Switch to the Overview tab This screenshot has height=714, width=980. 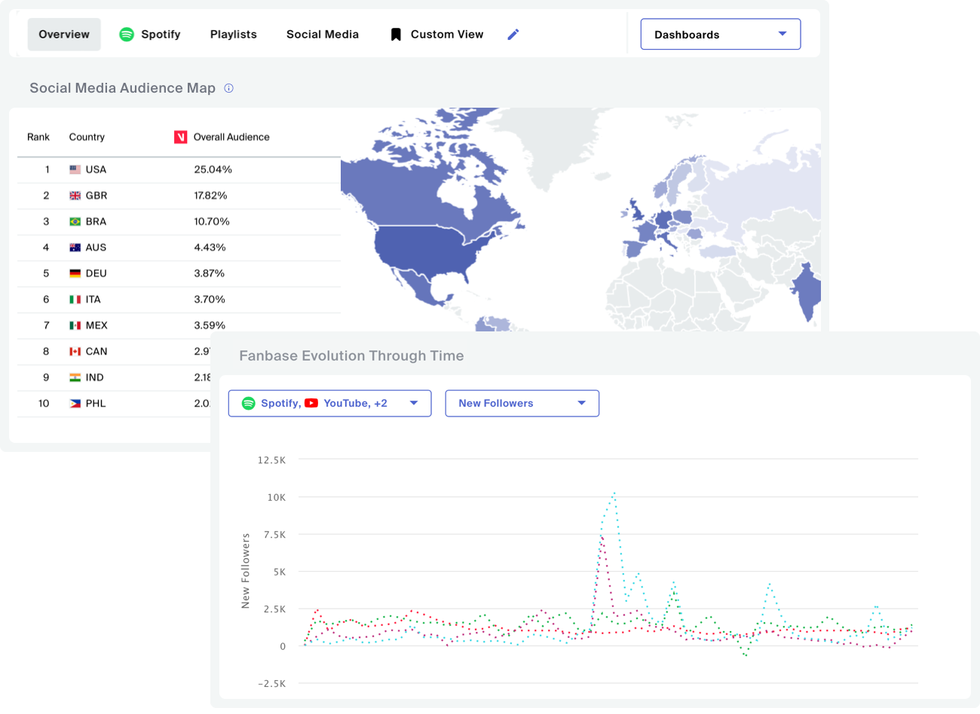64,35
